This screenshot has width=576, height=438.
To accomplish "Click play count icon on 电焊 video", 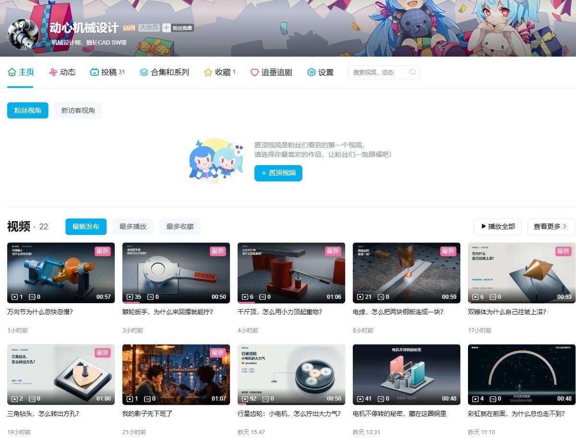I will [x=360, y=297].
